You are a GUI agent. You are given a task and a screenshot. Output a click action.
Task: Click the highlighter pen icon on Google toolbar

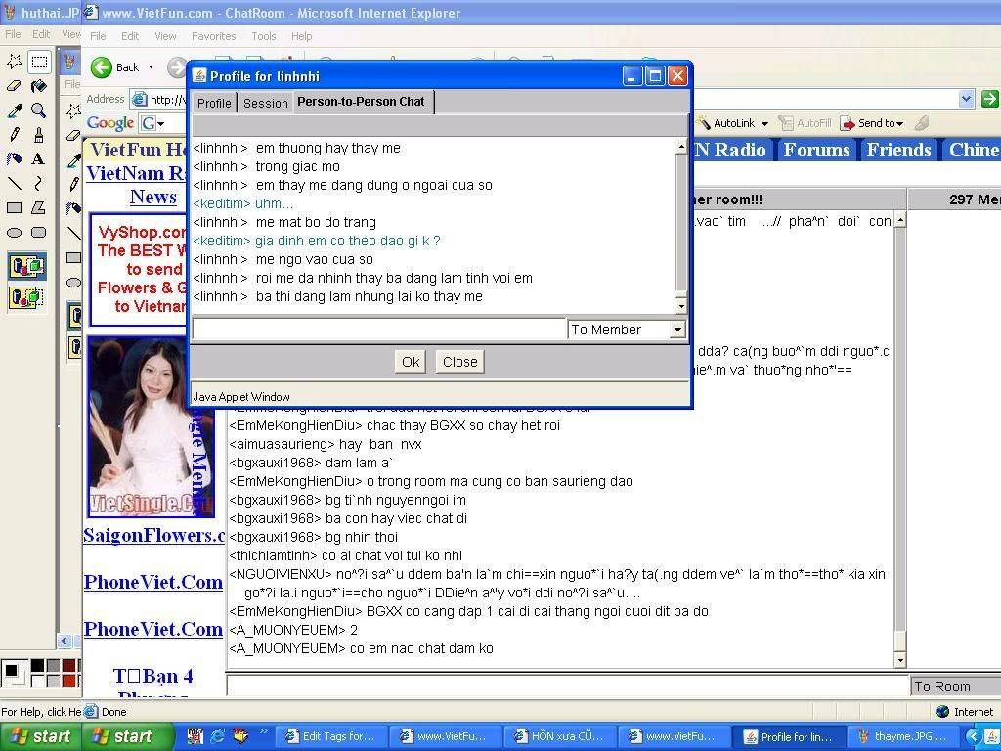(921, 122)
